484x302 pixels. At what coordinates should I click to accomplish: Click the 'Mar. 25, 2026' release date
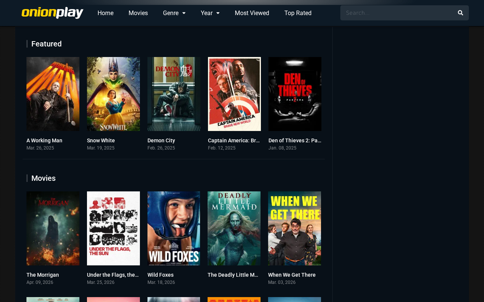click(101, 282)
